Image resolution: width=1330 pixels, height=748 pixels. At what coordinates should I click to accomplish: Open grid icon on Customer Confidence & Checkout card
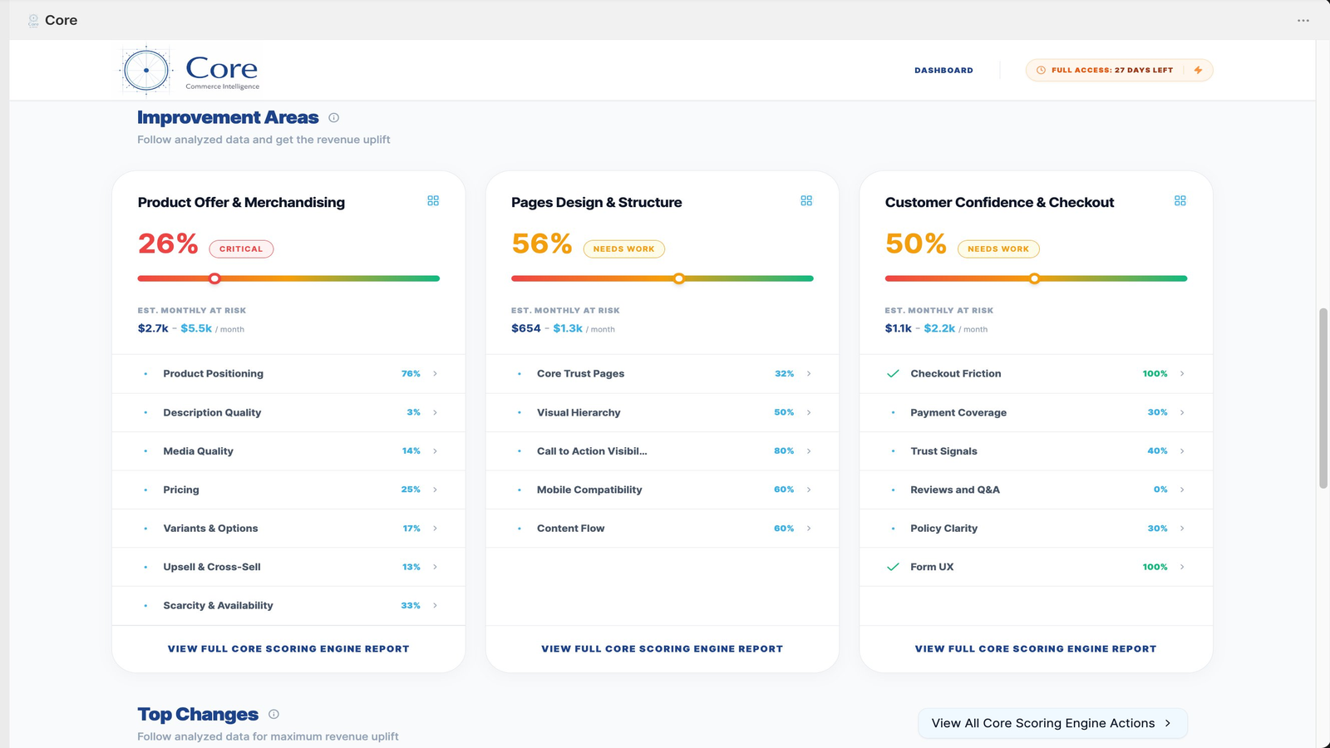(x=1180, y=201)
